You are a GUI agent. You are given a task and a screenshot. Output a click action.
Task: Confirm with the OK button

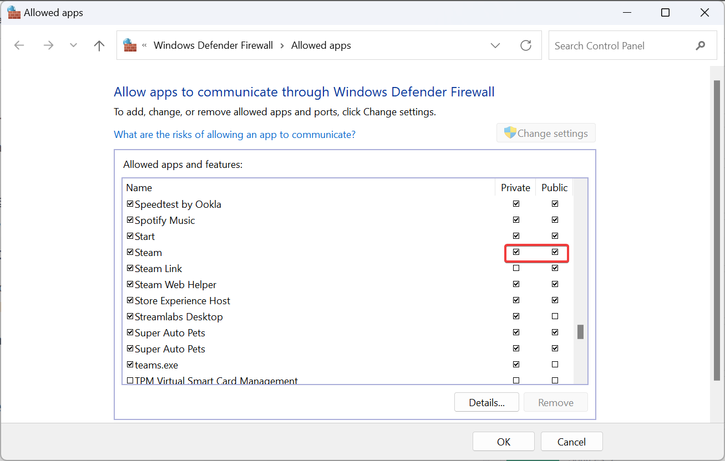pos(504,442)
